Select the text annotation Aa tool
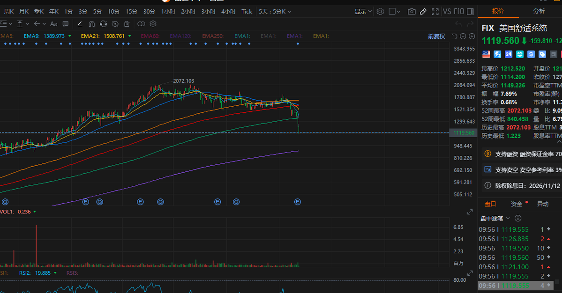562x293 pixels. (x=54, y=24)
